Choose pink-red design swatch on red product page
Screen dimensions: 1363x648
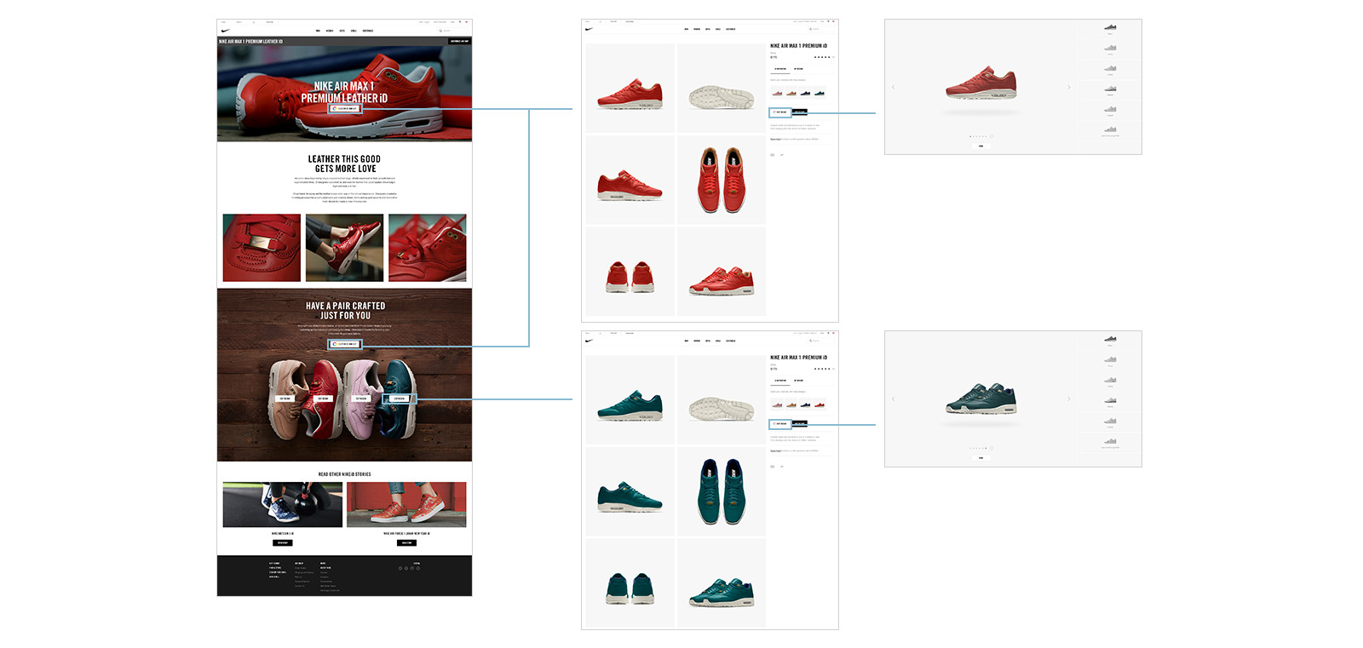pyautogui.click(x=777, y=92)
